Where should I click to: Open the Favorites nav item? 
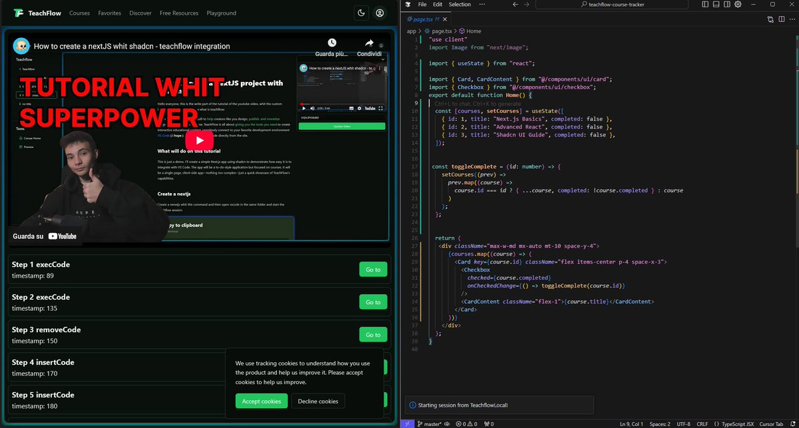pyautogui.click(x=109, y=13)
